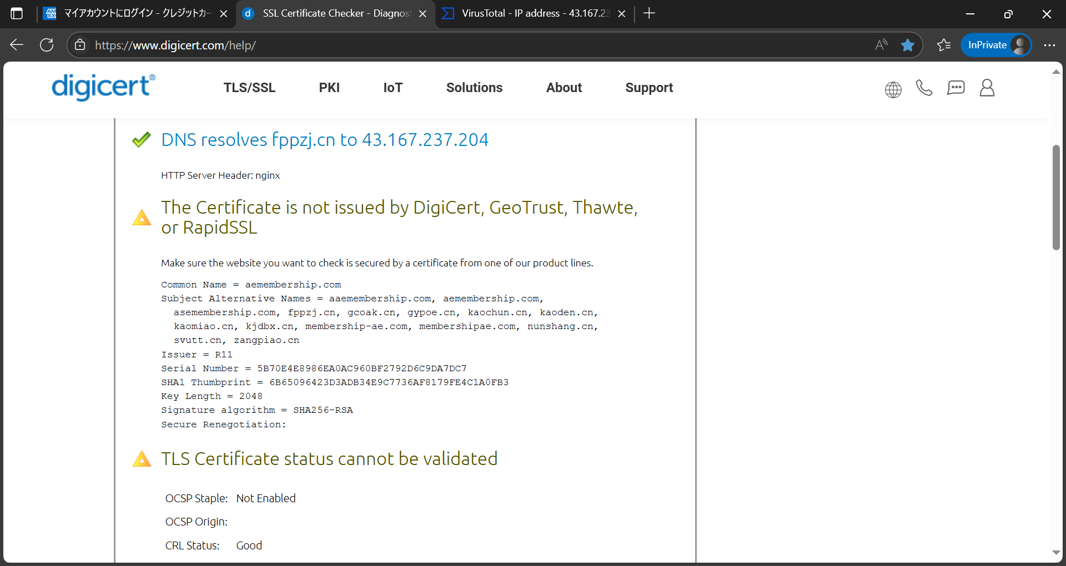Click the CRL Status 'Good' value
This screenshot has width=1066, height=566.
point(249,545)
